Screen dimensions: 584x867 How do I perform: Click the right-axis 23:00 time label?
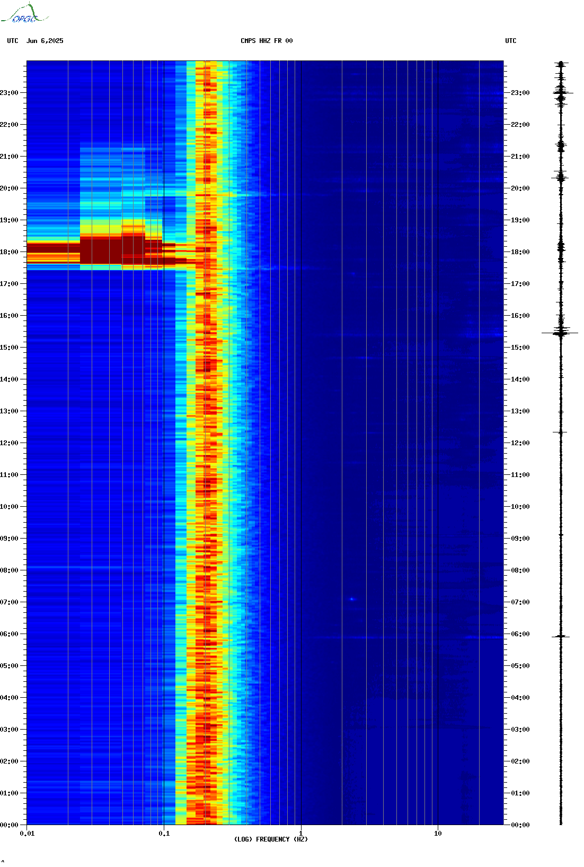point(520,93)
